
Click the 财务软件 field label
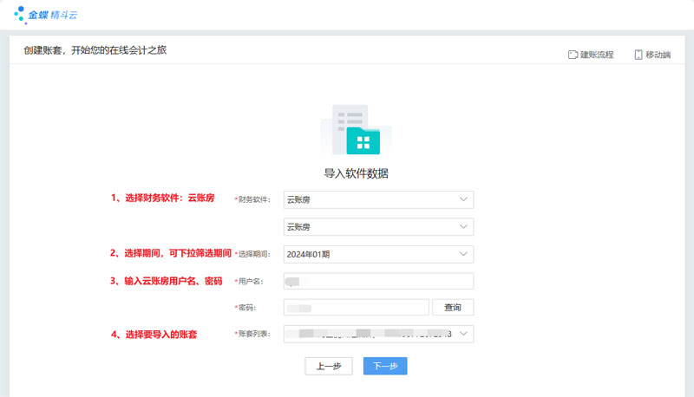click(252, 199)
